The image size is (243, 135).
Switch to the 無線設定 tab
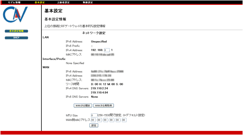(88, 2)
